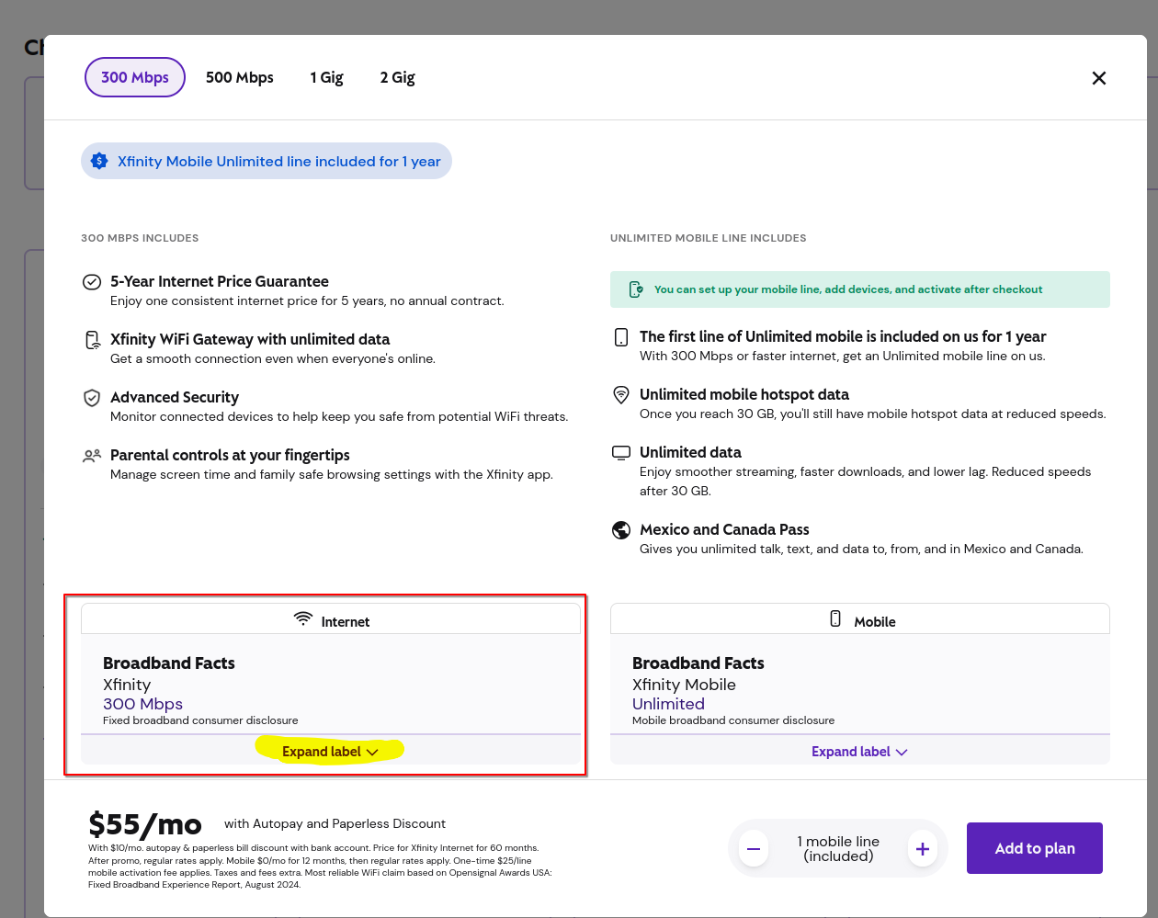This screenshot has width=1158, height=918.
Task: Click the WiFi Gateway device icon
Action: (x=92, y=340)
